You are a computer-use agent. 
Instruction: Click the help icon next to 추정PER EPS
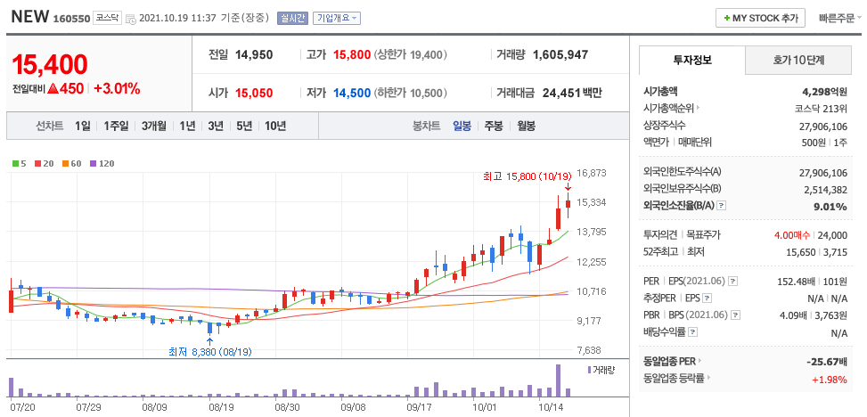point(707,298)
